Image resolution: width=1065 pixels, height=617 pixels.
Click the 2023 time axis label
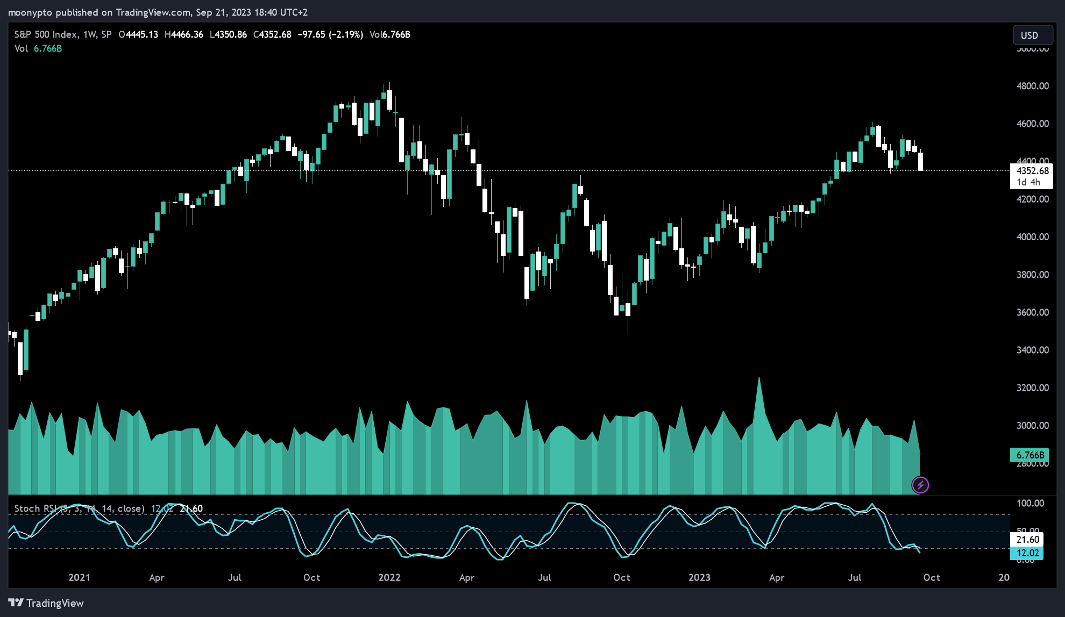[x=699, y=578]
